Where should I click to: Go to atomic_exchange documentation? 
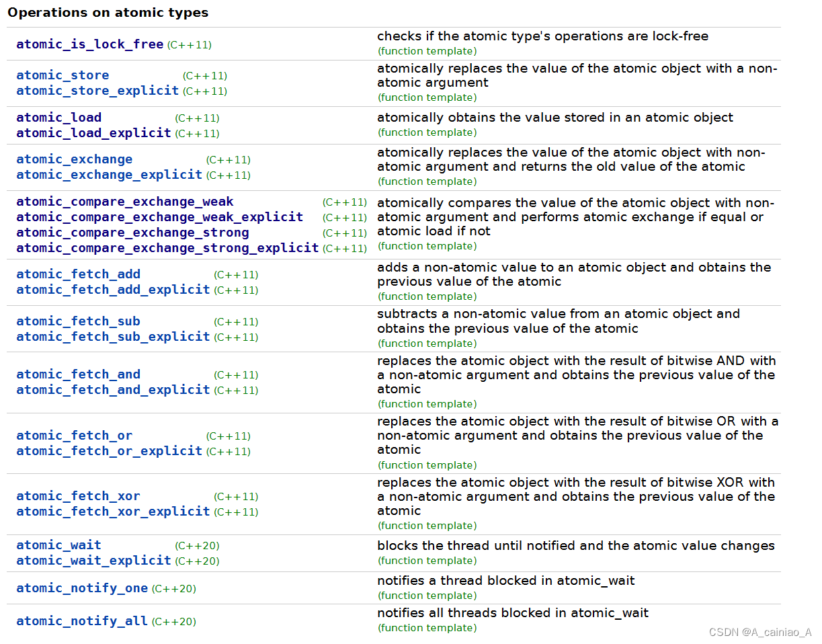[x=75, y=159]
